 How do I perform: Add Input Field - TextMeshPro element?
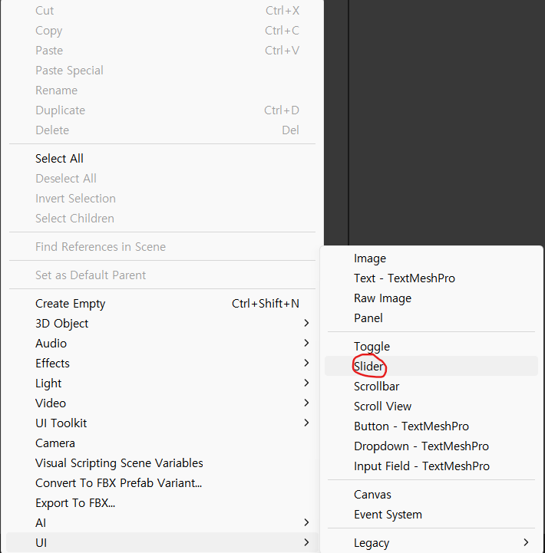coord(431,466)
